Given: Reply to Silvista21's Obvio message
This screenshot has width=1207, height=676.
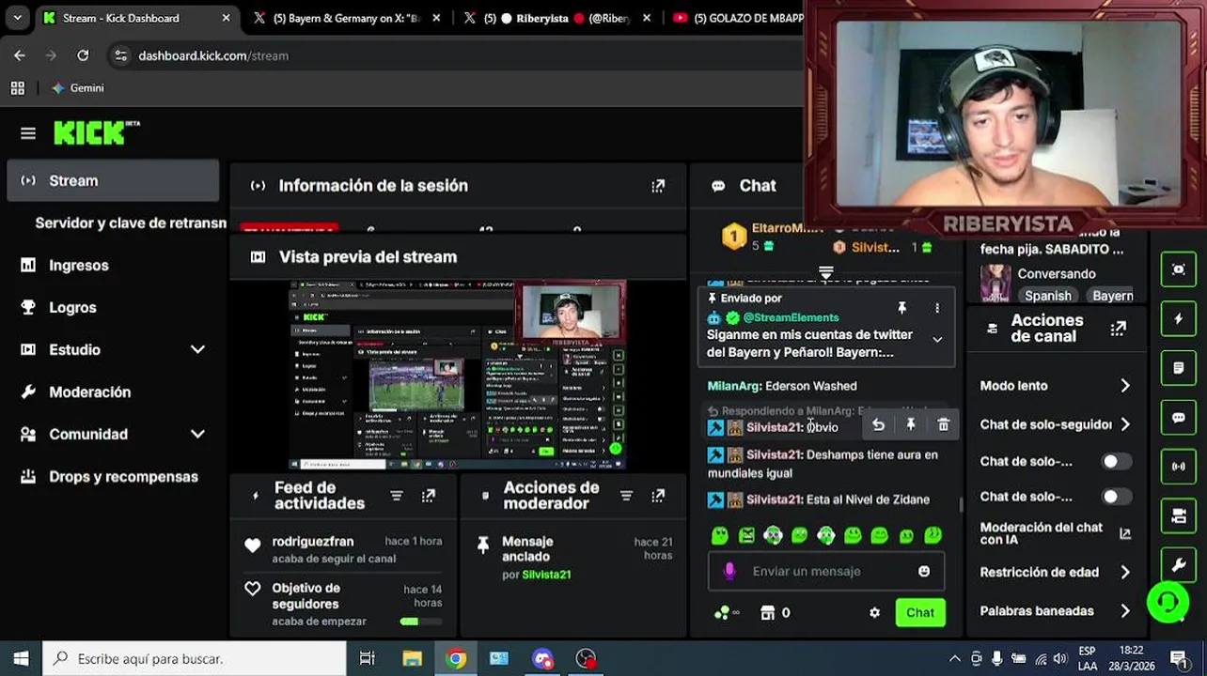Looking at the screenshot, I should [x=878, y=425].
